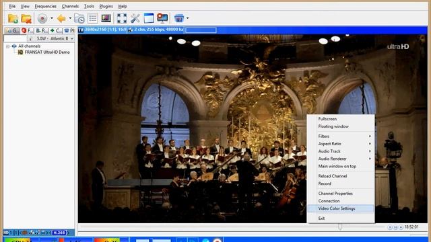Open the Frequencies menu
Image resolution: width=431 pixels, height=242 pixels.
45,6
